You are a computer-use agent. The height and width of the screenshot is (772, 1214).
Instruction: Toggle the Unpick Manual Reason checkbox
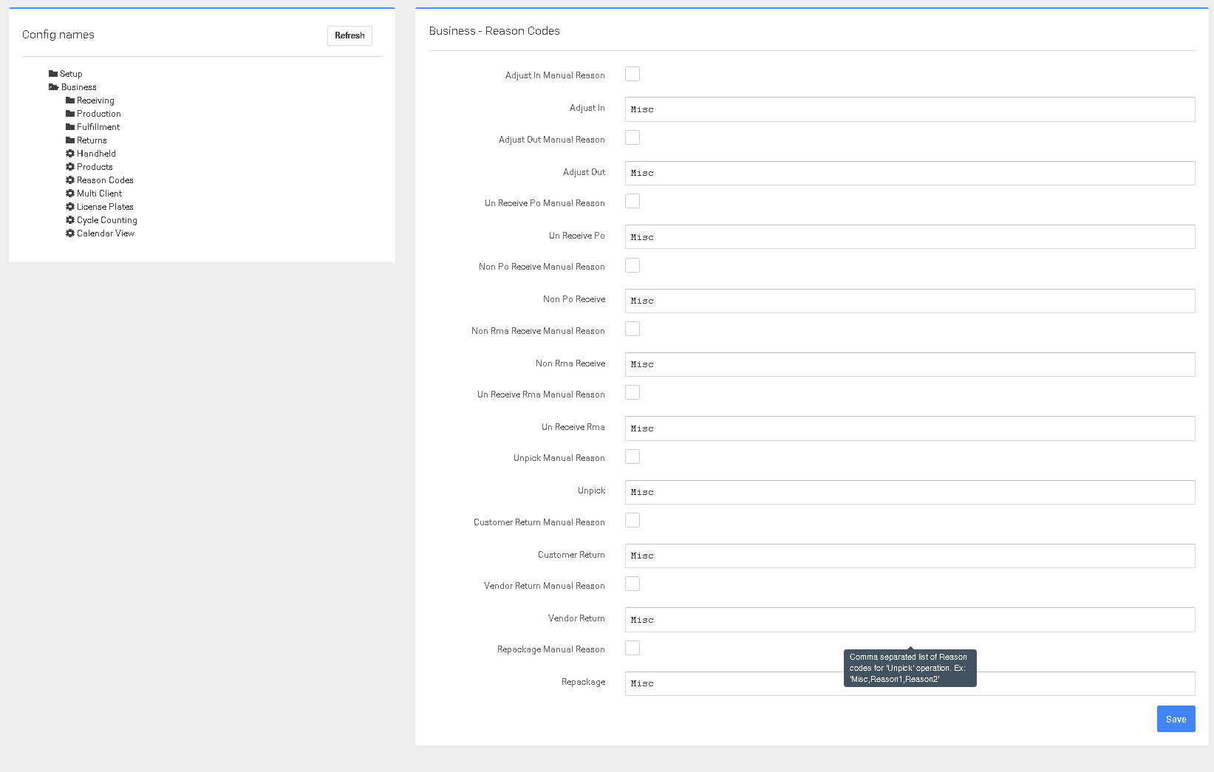tap(632, 457)
